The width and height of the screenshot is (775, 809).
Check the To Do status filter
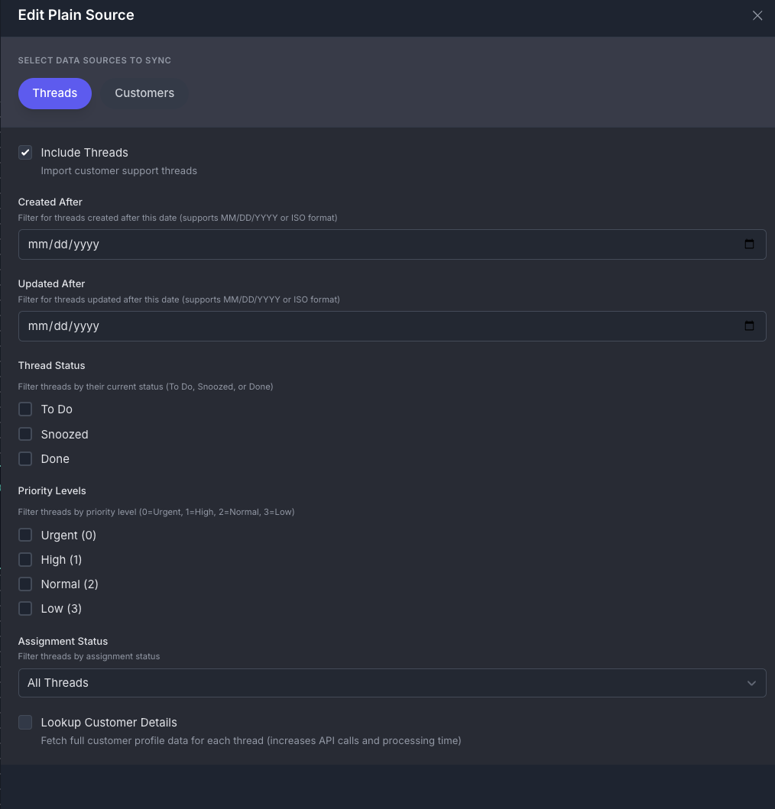[24, 409]
